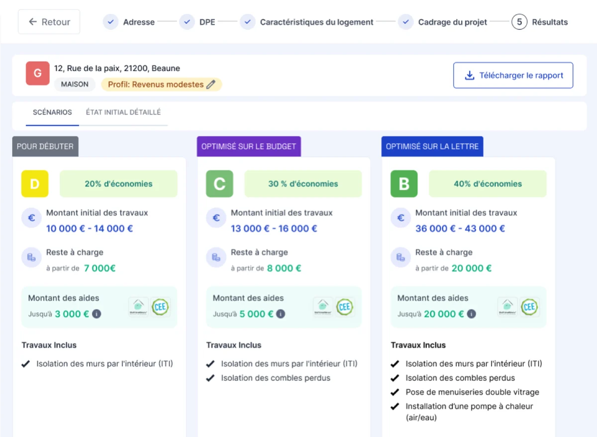Click the info icon next to 20 000 € aides
Viewport: 597px width, 437px height.
coord(472,314)
